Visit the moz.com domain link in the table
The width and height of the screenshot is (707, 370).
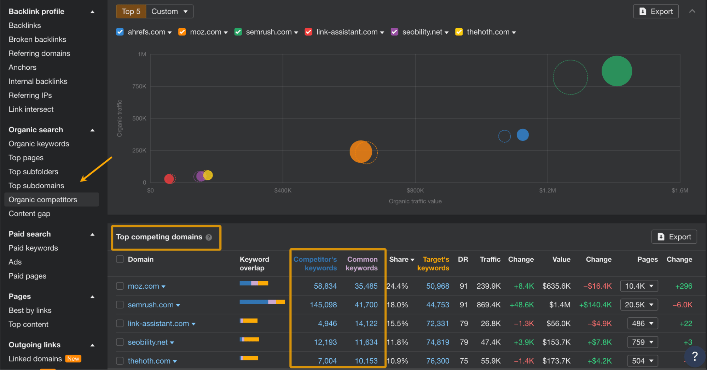(144, 286)
